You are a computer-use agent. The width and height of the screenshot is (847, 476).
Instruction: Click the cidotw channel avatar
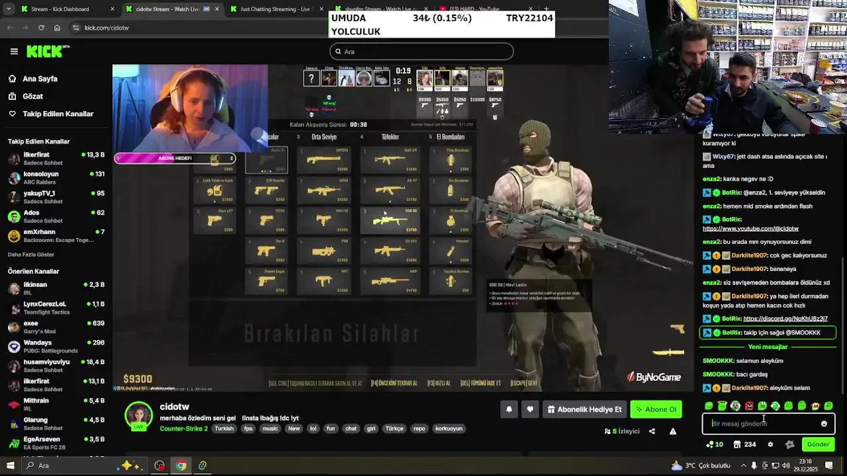click(x=139, y=416)
